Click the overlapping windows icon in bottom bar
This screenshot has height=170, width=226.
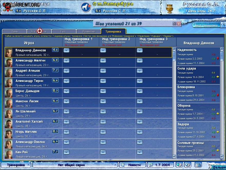(x=198, y=165)
